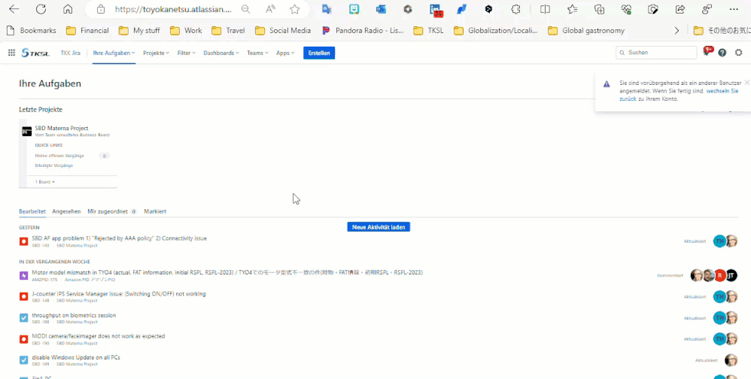Open the Travel bookmarks folder
The image size is (751, 379).
pos(228,31)
